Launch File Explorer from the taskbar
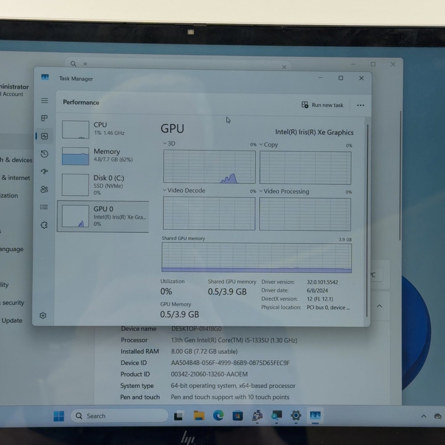 (199, 416)
